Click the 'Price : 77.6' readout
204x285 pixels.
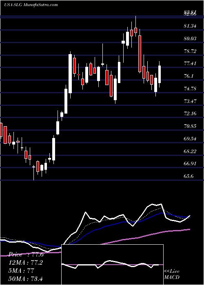tap(26, 254)
